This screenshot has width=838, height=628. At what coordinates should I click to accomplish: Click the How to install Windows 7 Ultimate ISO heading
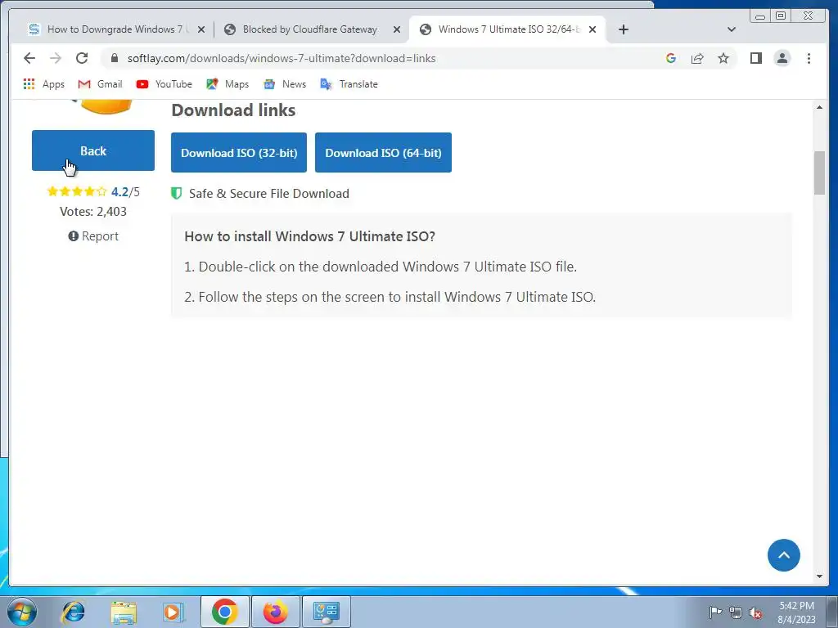pyautogui.click(x=309, y=236)
